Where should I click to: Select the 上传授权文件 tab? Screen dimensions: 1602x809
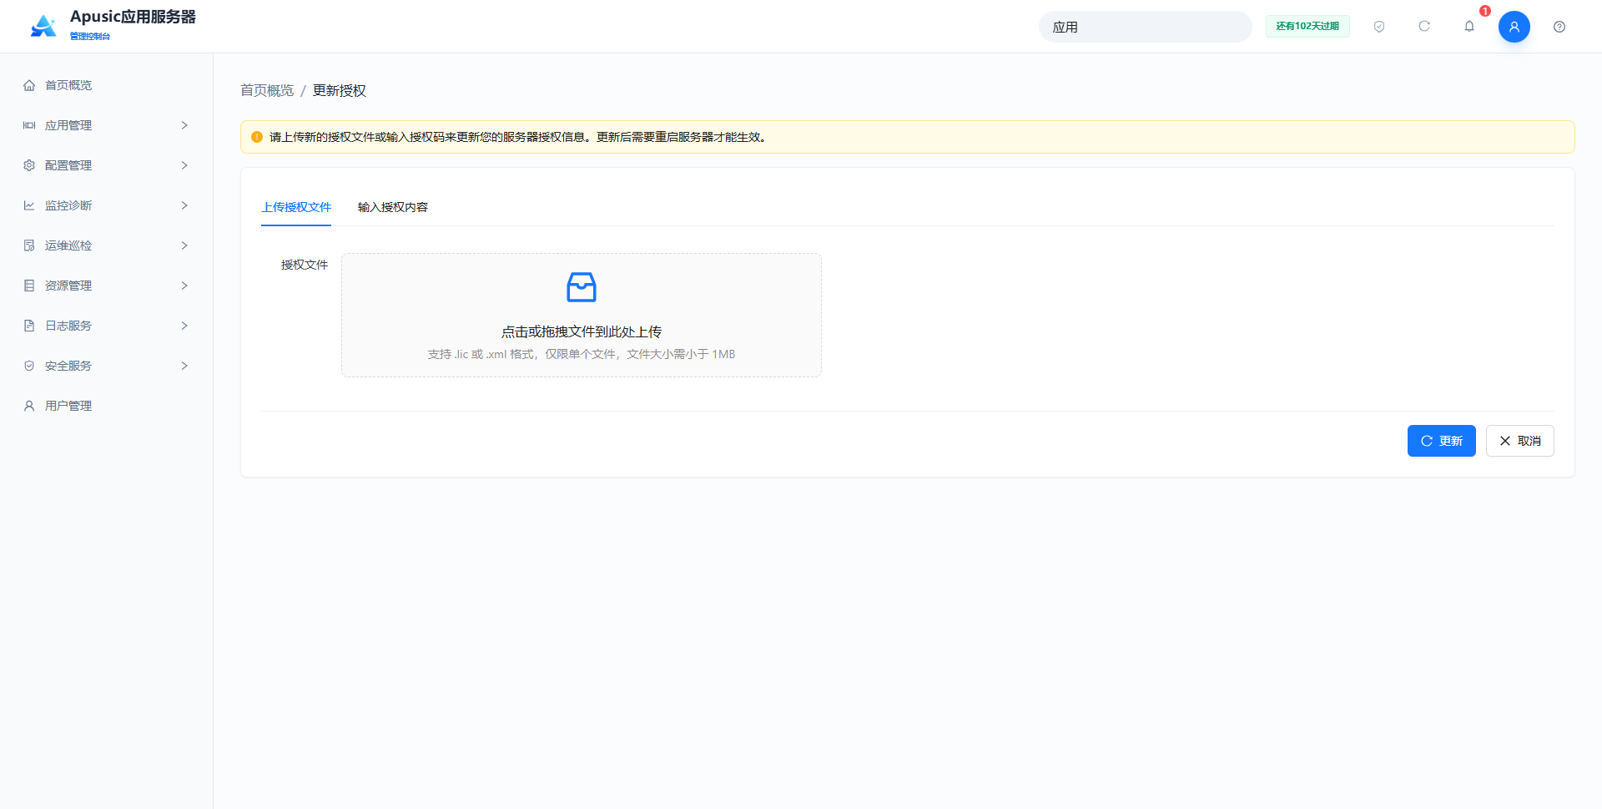[296, 207]
